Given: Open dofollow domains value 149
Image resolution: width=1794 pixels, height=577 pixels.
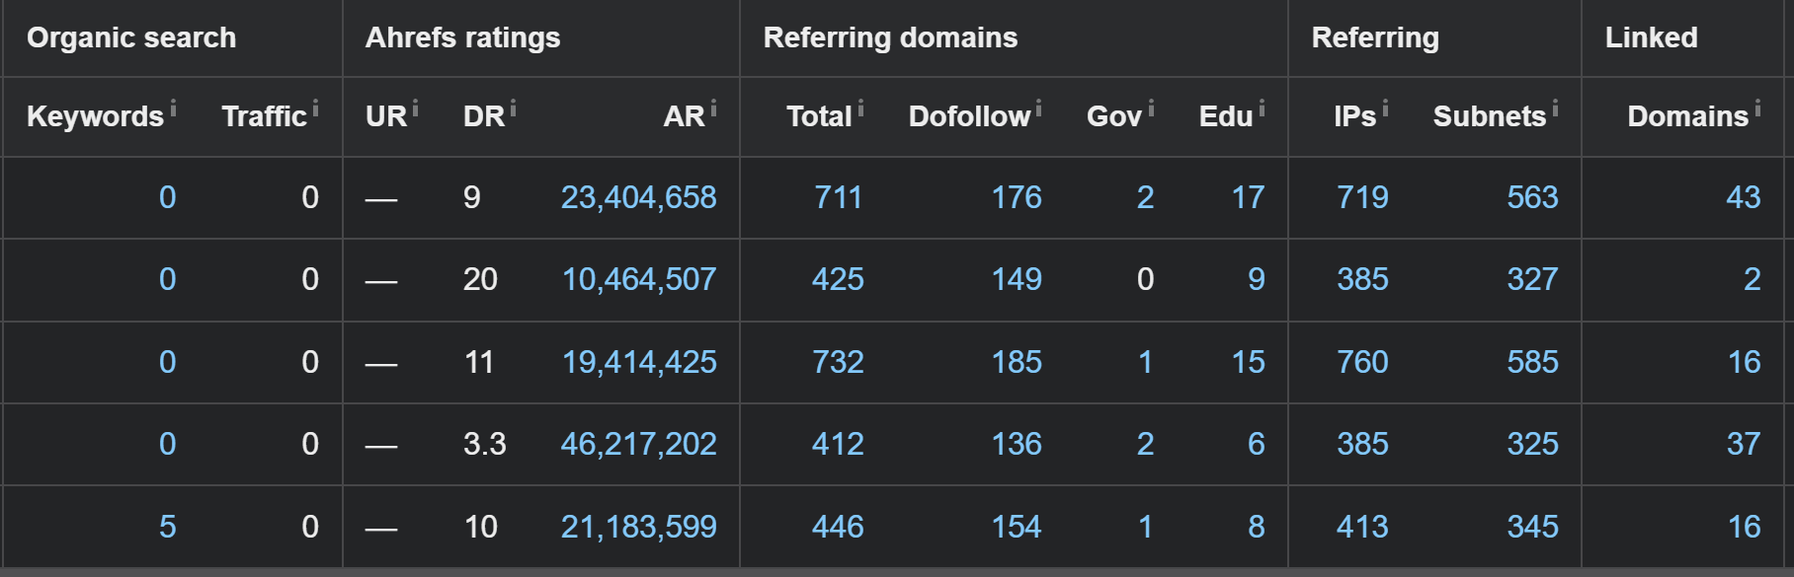Looking at the screenshot, I should (1017, 279).
